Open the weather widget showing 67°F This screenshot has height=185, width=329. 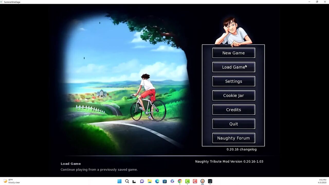click(12, 181)
